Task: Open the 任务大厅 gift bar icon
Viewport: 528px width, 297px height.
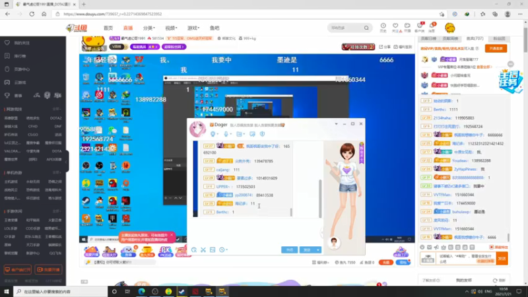Action: [110, 251]
